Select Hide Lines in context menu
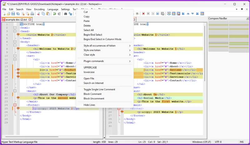 [x=105, y=105]
